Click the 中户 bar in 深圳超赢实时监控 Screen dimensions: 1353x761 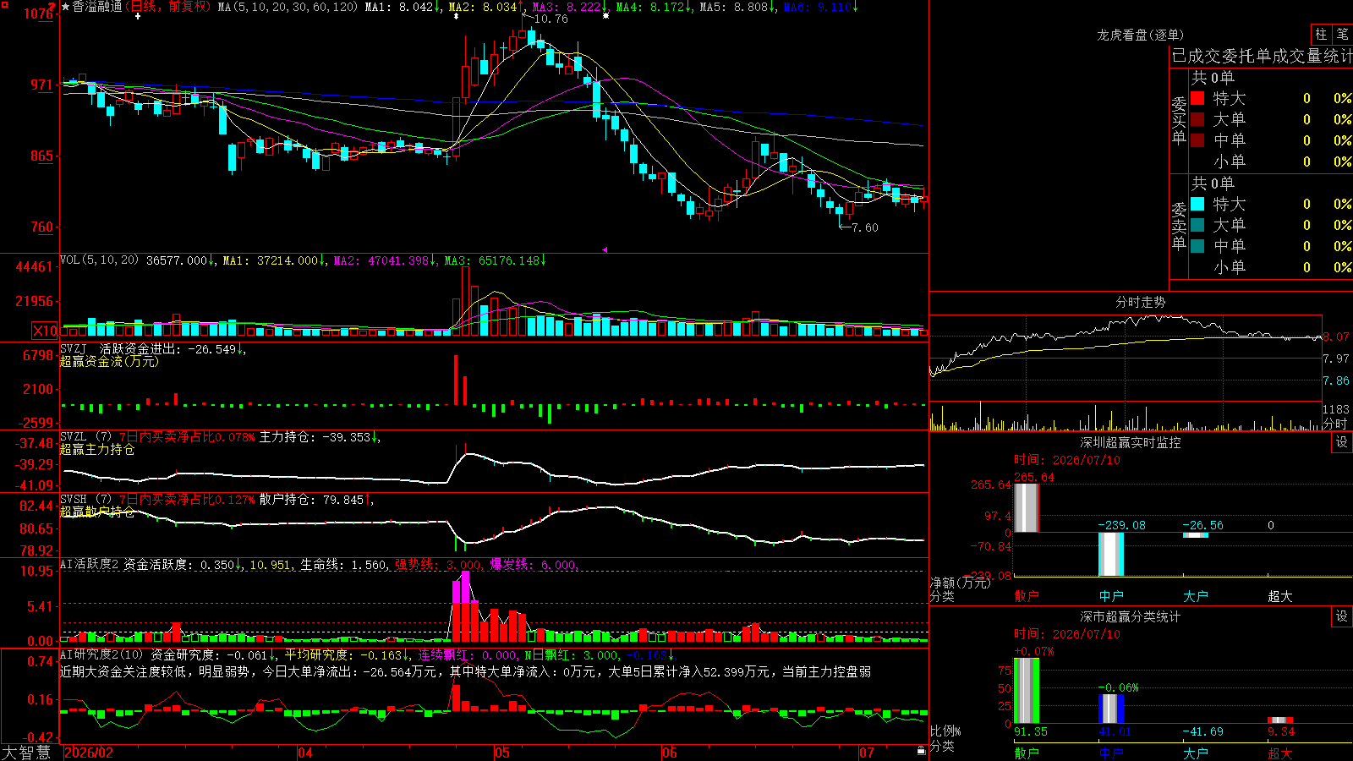(x=1111, y=554)
